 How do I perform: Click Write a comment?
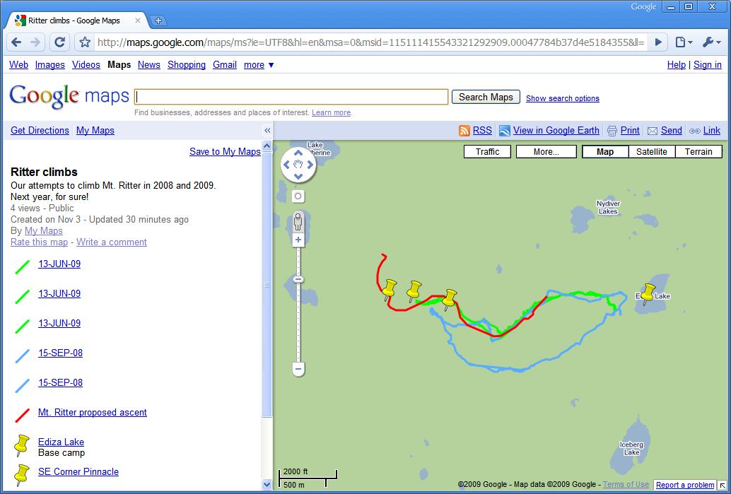[112, 242]
